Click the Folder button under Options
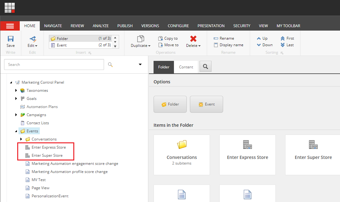This screenshot has width=340, height=202. (x=170, y=104)
